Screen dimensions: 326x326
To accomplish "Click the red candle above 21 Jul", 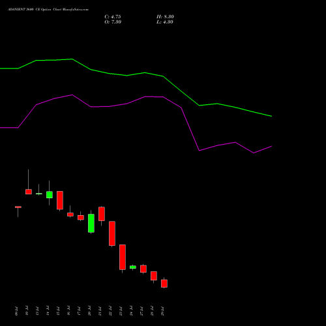I will coord(102,214).
